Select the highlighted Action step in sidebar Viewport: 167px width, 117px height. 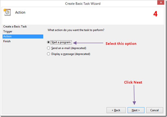7,36
